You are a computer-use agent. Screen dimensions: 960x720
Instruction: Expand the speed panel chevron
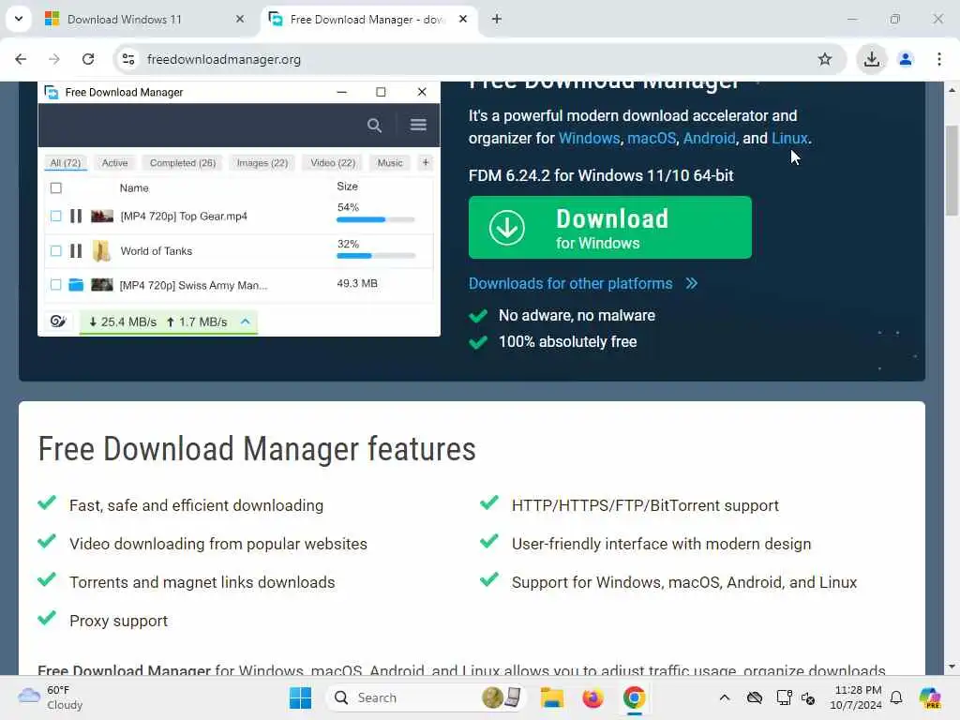[x=246, y=322]
